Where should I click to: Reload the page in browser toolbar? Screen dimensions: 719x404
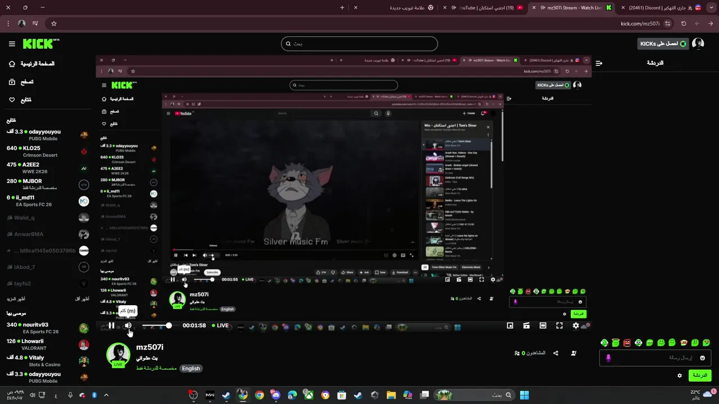click(684, 24)
